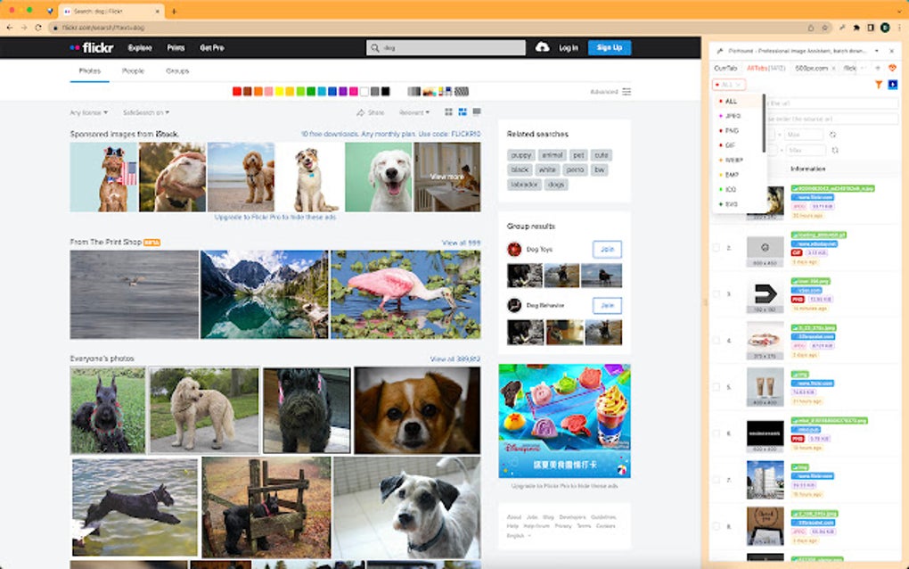The height and width of the screenshot is (569, 909).
Task: Click the Sign Up button
Action: [610, 47]
